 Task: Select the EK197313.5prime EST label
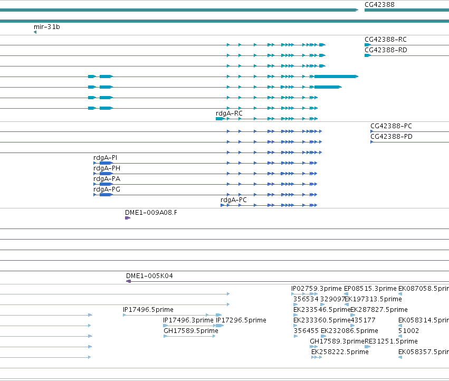pos(373,299)
